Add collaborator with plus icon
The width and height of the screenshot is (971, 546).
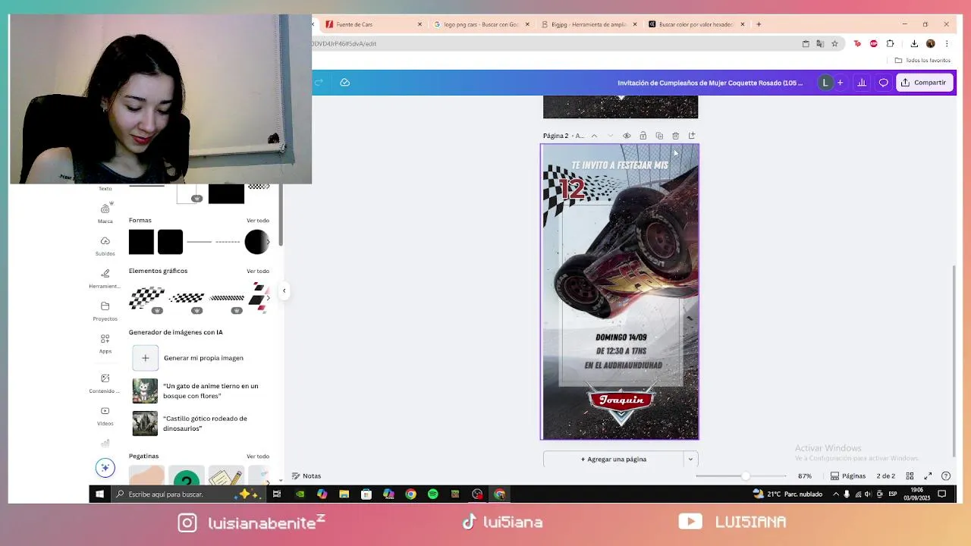[x=840, y=83]
